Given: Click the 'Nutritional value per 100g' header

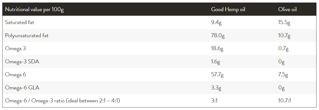Looking at the screenshot, I should click(x=34, y=9).
